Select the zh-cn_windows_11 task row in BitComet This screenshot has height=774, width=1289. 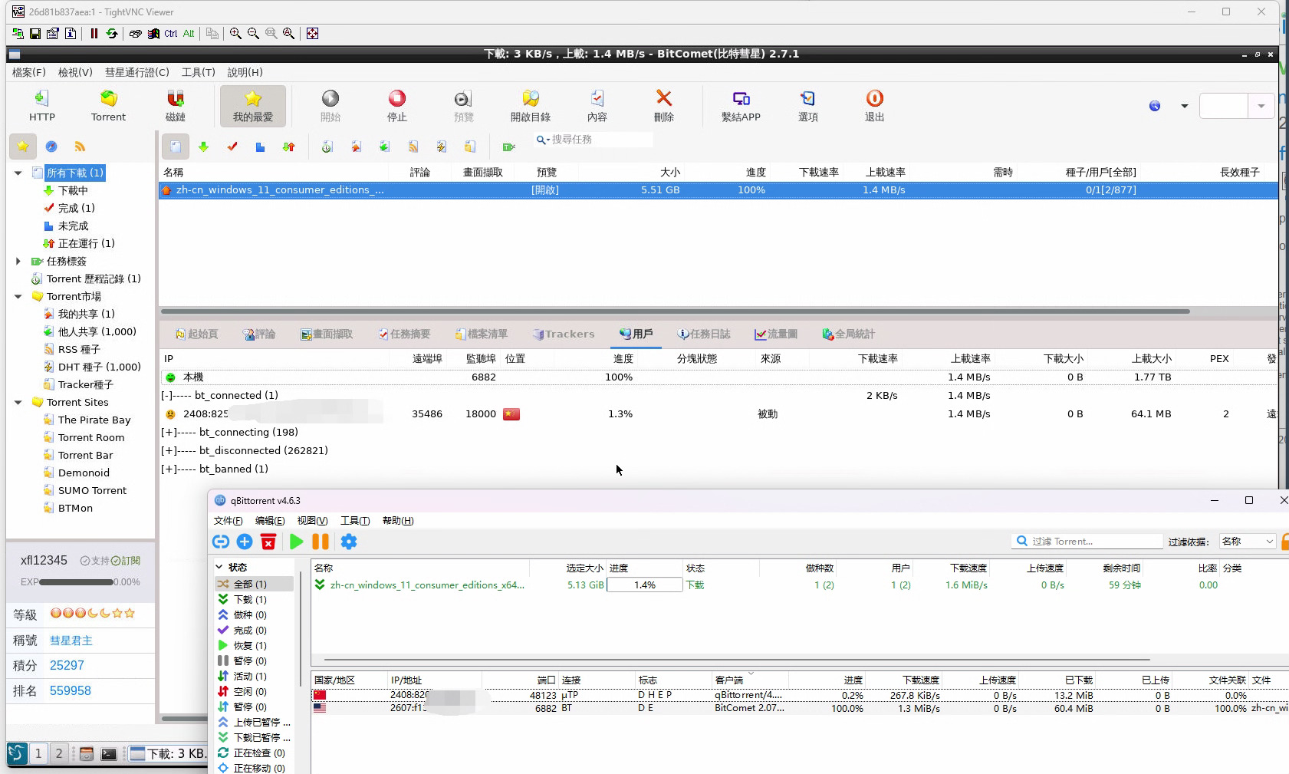pos(718,190)
